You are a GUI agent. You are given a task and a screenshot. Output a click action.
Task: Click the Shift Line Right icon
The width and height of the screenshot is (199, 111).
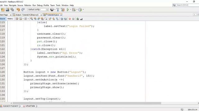(65, 19)
